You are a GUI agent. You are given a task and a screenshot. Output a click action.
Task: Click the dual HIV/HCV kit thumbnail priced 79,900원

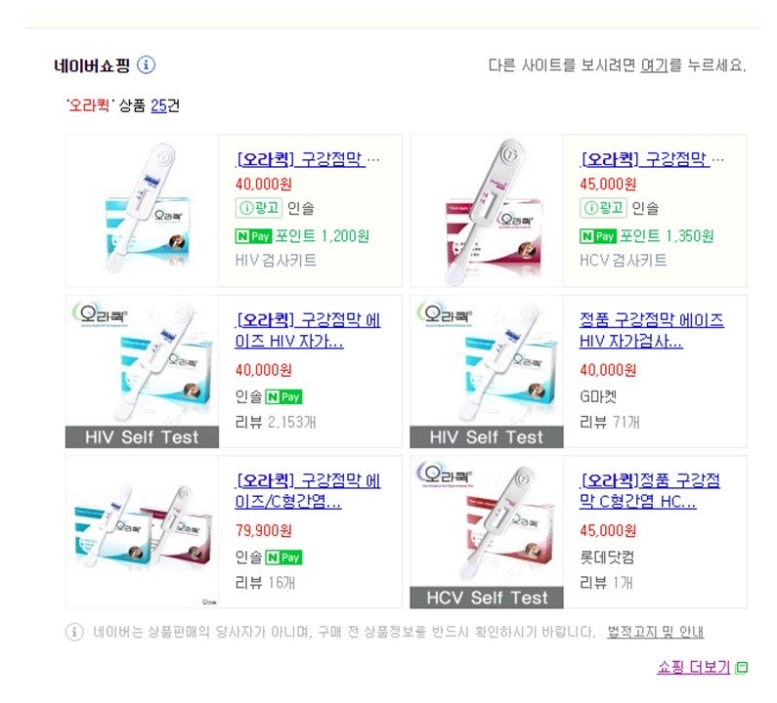143,532
